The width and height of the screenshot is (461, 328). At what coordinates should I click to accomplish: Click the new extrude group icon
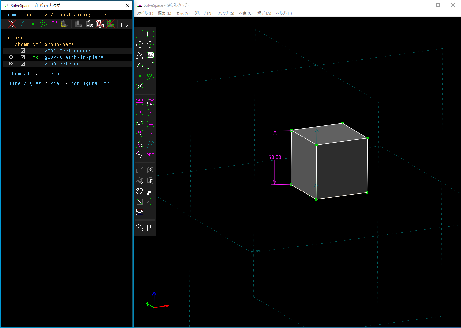point(140,170)
